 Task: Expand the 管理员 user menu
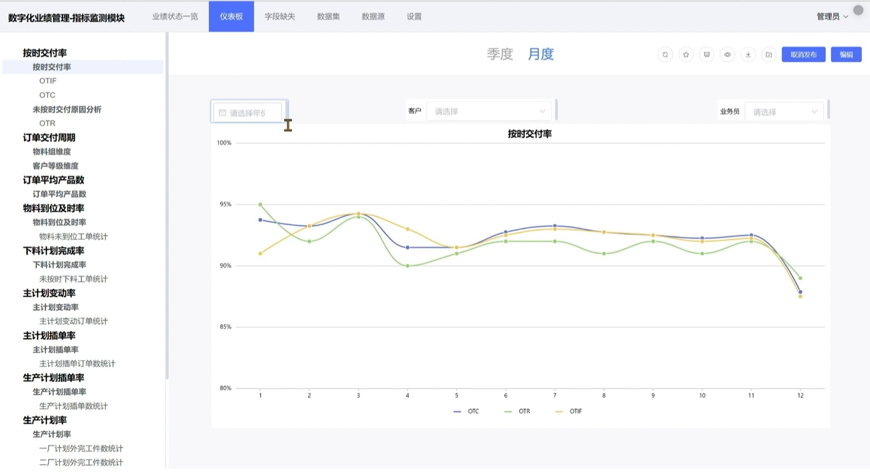pos(832,17)
